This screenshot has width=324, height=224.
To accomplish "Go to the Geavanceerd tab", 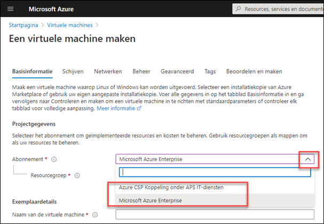I will tap(177, 71).
